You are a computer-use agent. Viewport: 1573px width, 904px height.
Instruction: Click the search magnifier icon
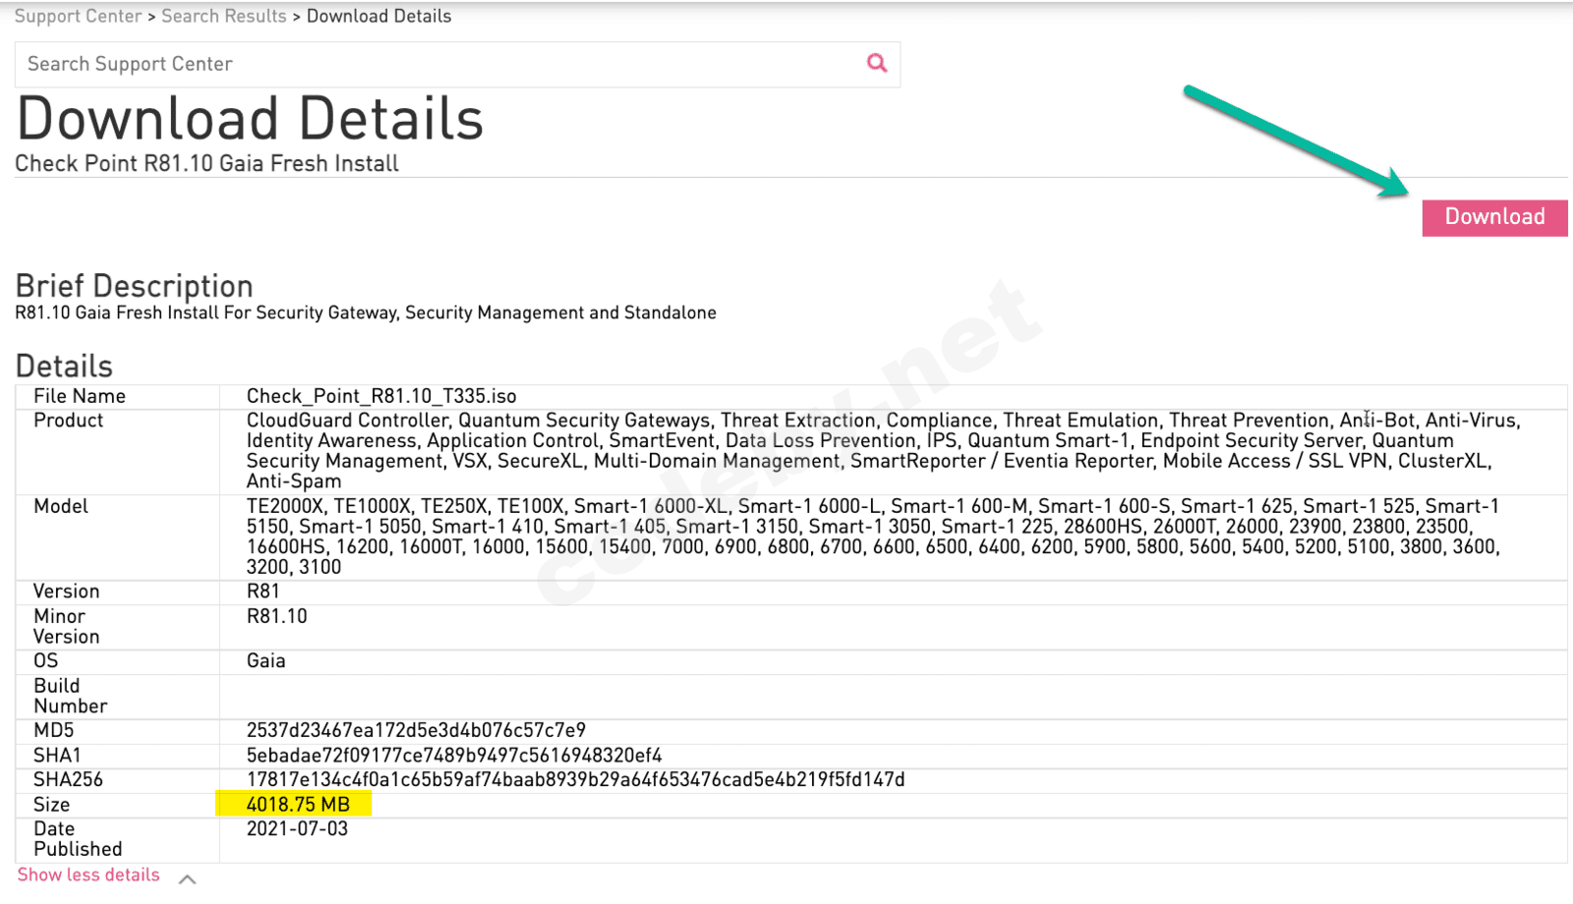click(x=877, y=64)
